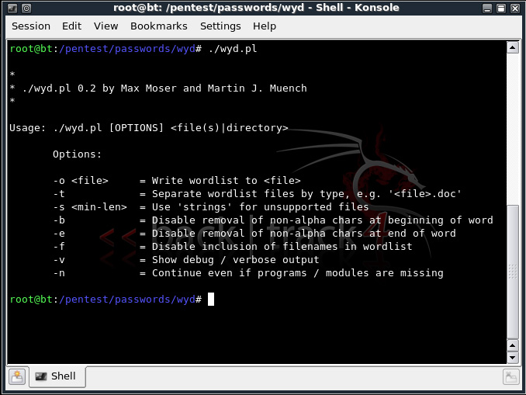Click the '-f' filenames option line
This screenshot has width=526, height=395.
click(x=233, y=247)
